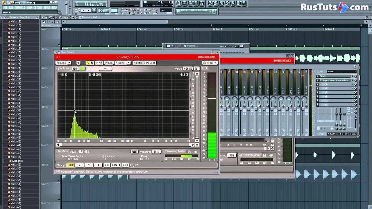Open the browser icon in top toolbar
This screenshot has height=209, width=372.
pyautogui.click(x=196, y=3)
